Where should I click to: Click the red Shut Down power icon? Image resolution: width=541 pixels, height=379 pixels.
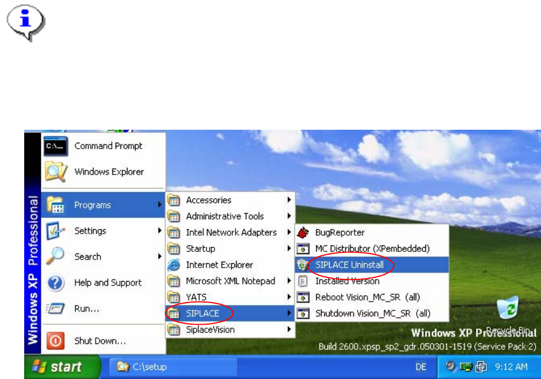point(55,341)
